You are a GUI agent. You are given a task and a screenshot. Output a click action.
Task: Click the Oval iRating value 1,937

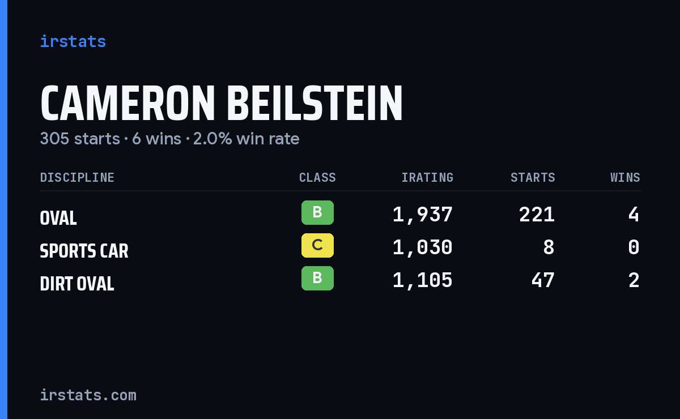[x=423, y=215]
